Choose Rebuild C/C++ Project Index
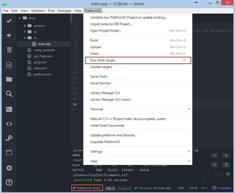 pyautogui.click(x=138, y=119)
